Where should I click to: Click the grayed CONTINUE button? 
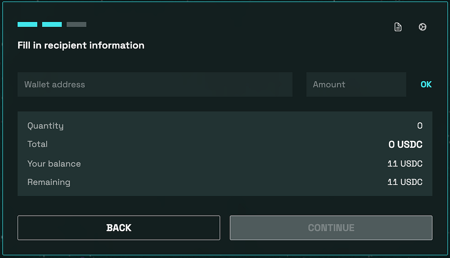(331, 228)
